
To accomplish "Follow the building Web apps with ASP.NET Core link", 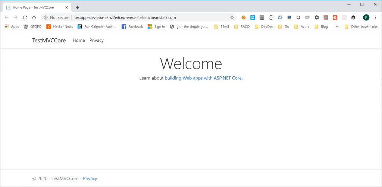I will coord(203,78).
